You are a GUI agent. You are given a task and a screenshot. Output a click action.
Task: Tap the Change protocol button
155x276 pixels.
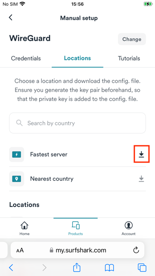tap(132, 39)
